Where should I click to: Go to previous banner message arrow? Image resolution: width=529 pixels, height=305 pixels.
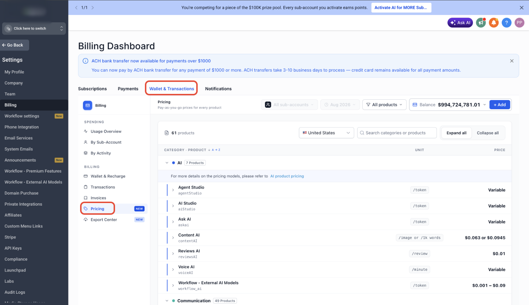tap(76, 7)
